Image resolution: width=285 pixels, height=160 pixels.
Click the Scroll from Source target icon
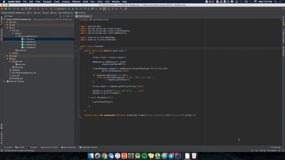(61, 16)
